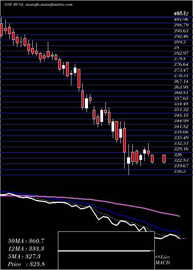
Task: Click the 335.49 price axis label
Action: pos(181,138)
